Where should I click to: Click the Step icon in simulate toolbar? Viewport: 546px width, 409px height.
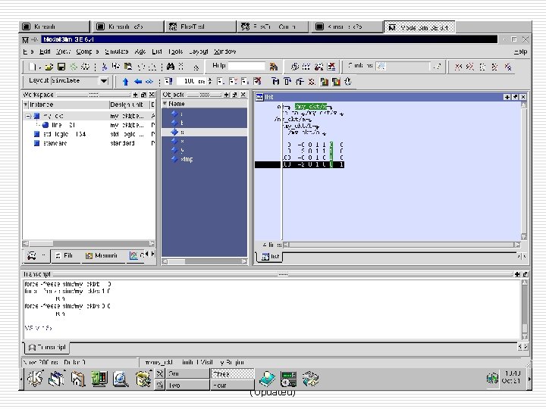(x=275, y=81)
